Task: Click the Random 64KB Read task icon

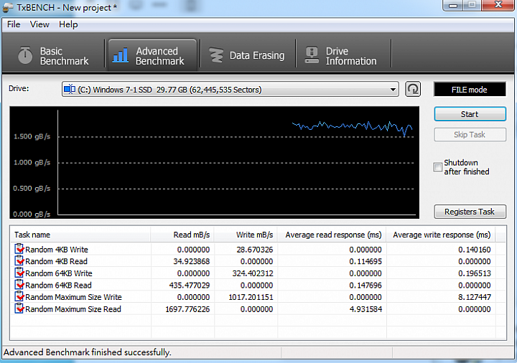Action: click(x=19, y=285)
